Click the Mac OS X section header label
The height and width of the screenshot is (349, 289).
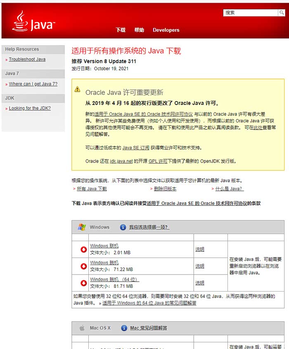tap(100, 328)
